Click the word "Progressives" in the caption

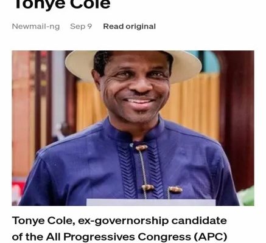(99, 237)
